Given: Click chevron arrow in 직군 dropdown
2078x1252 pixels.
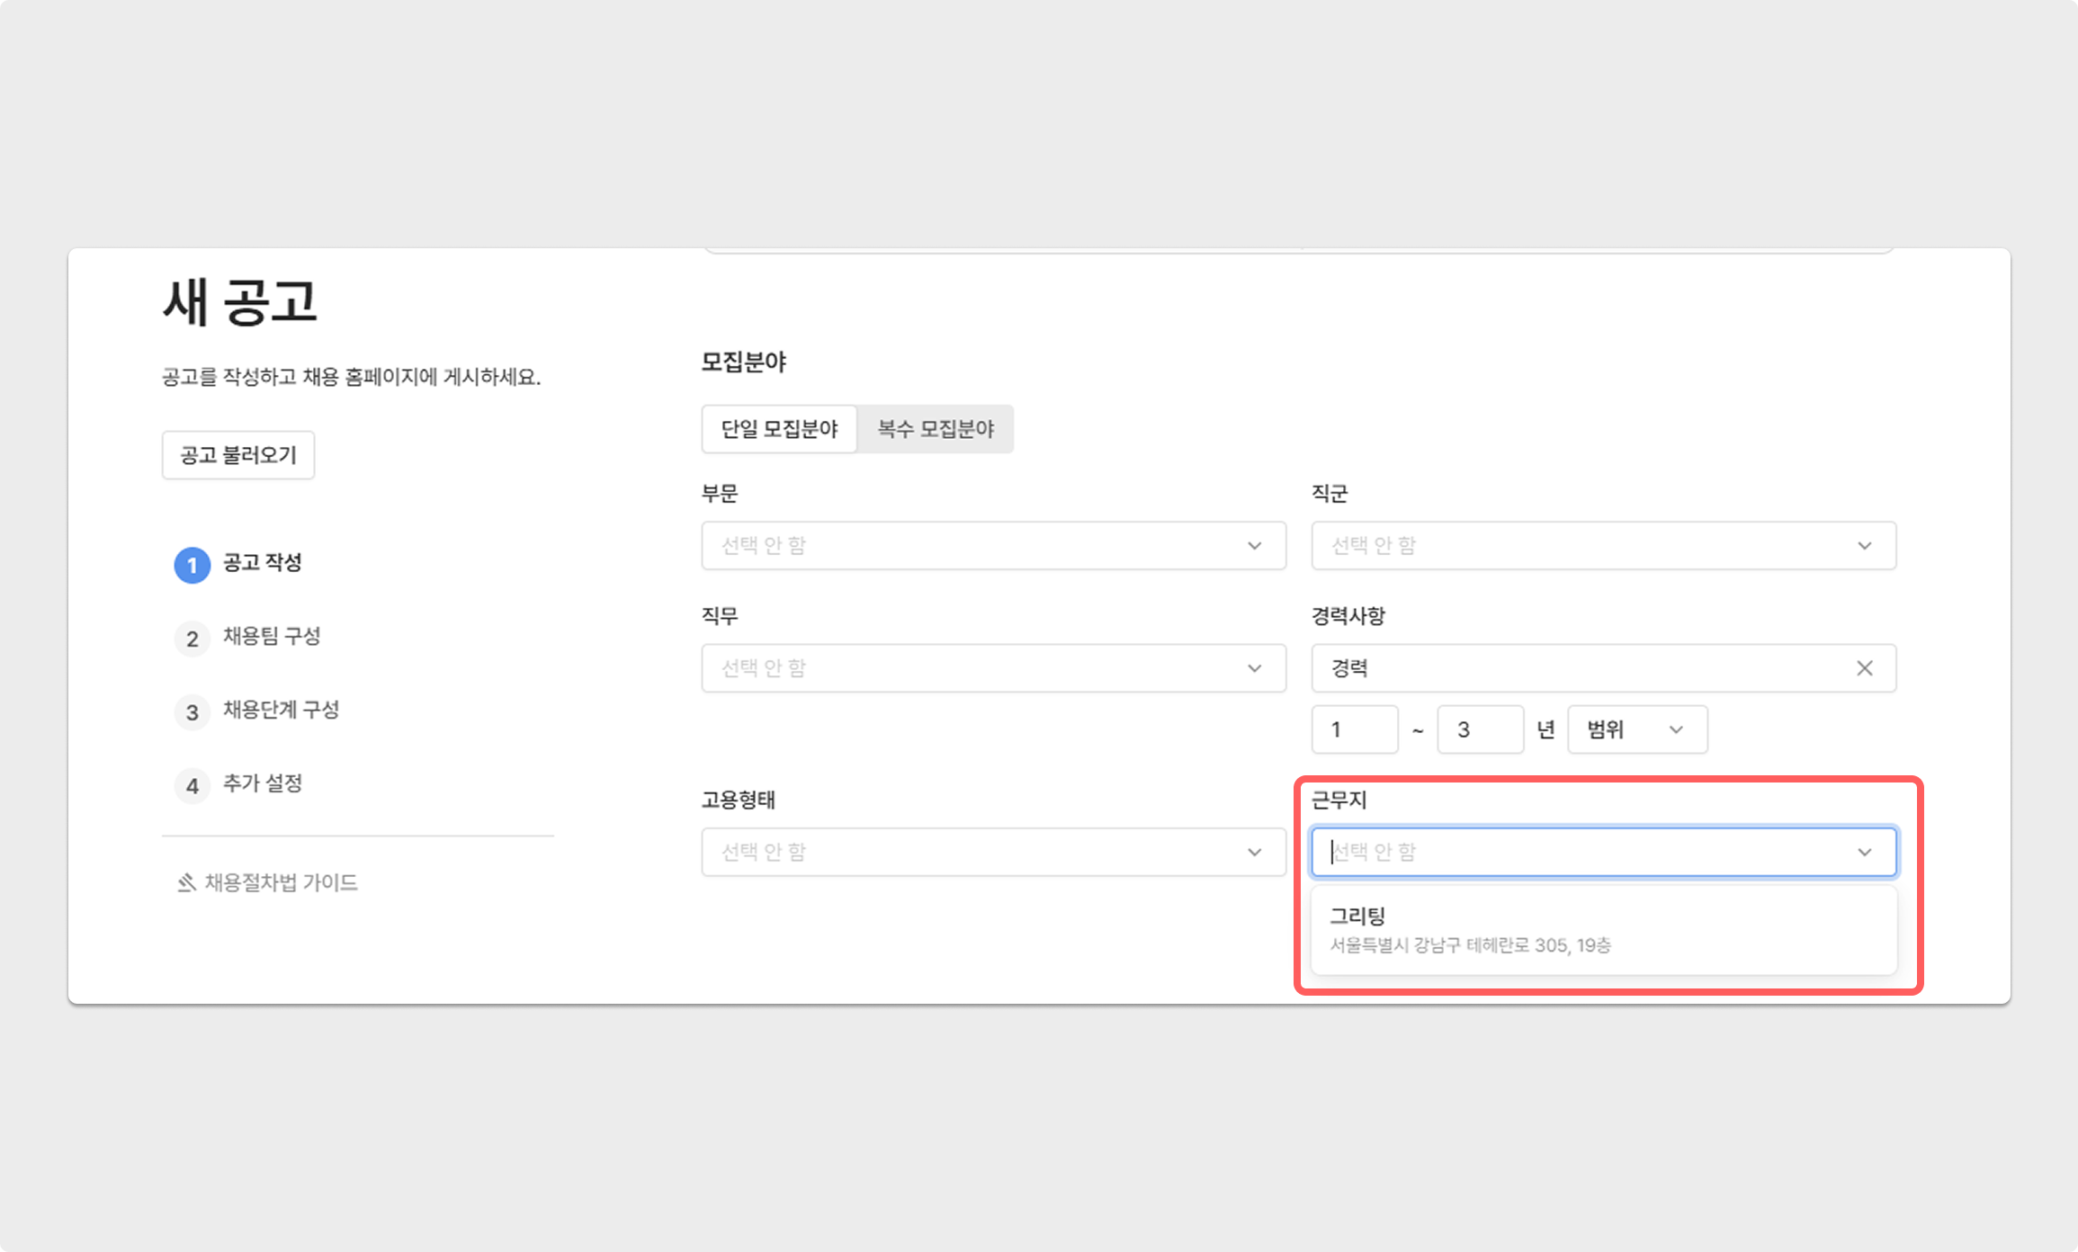Looking at the screenshot, I should coord(1864,546).
